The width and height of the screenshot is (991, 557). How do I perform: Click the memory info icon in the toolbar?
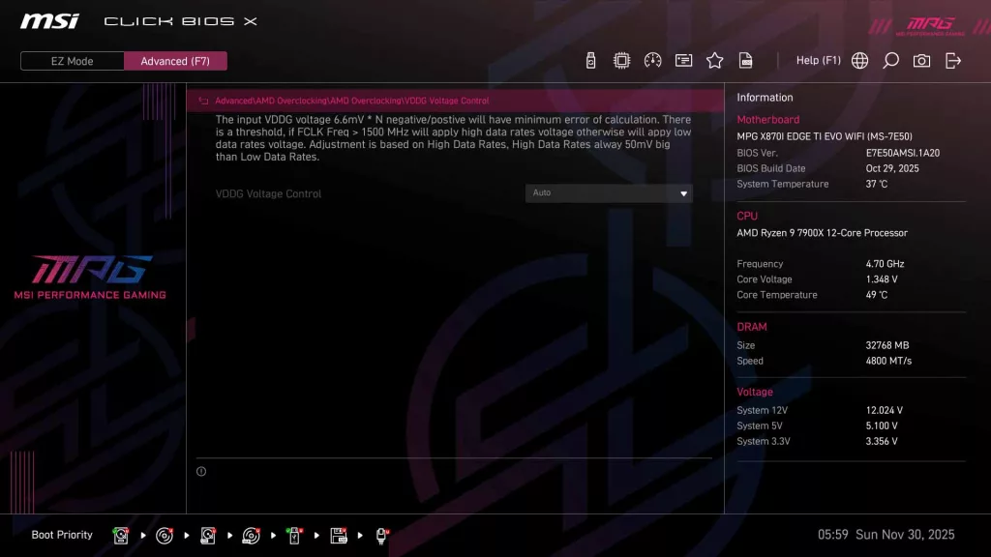pyautogui.click(x=683, y=60)
